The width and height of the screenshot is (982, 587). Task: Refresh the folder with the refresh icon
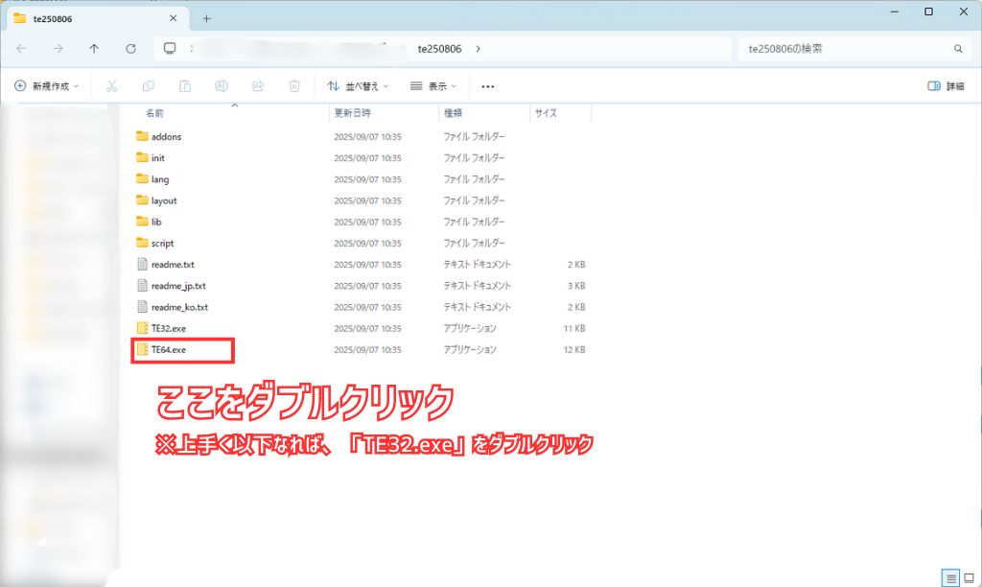tap(130, 48)
